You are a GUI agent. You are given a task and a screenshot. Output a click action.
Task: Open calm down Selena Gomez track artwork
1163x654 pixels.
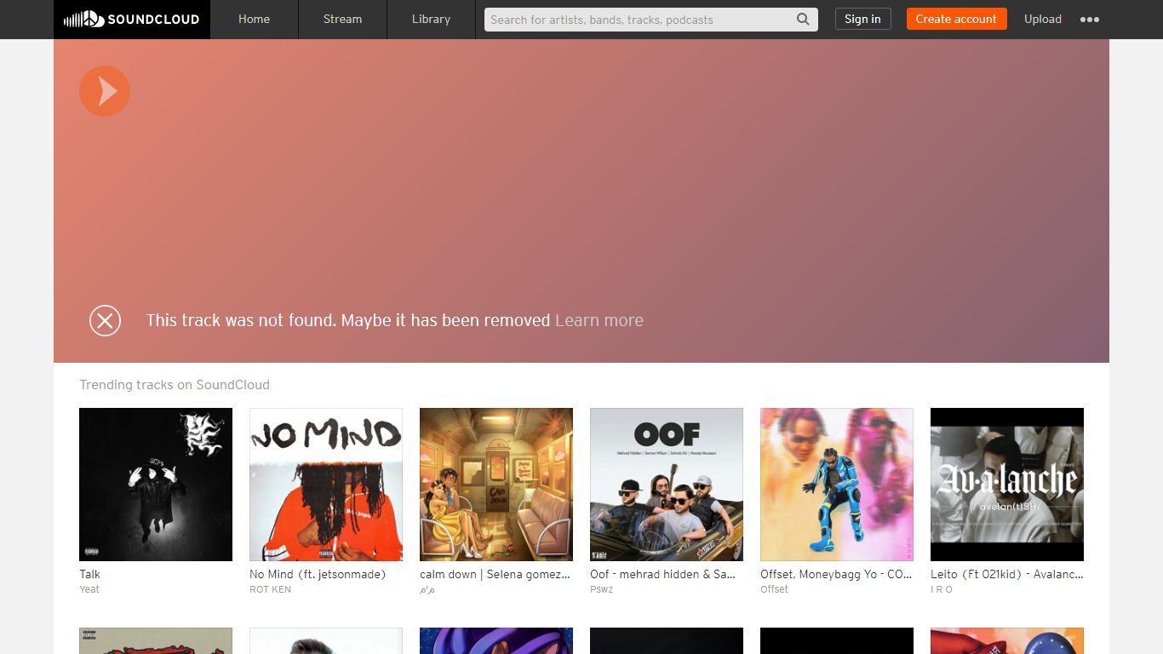(496, 485)
